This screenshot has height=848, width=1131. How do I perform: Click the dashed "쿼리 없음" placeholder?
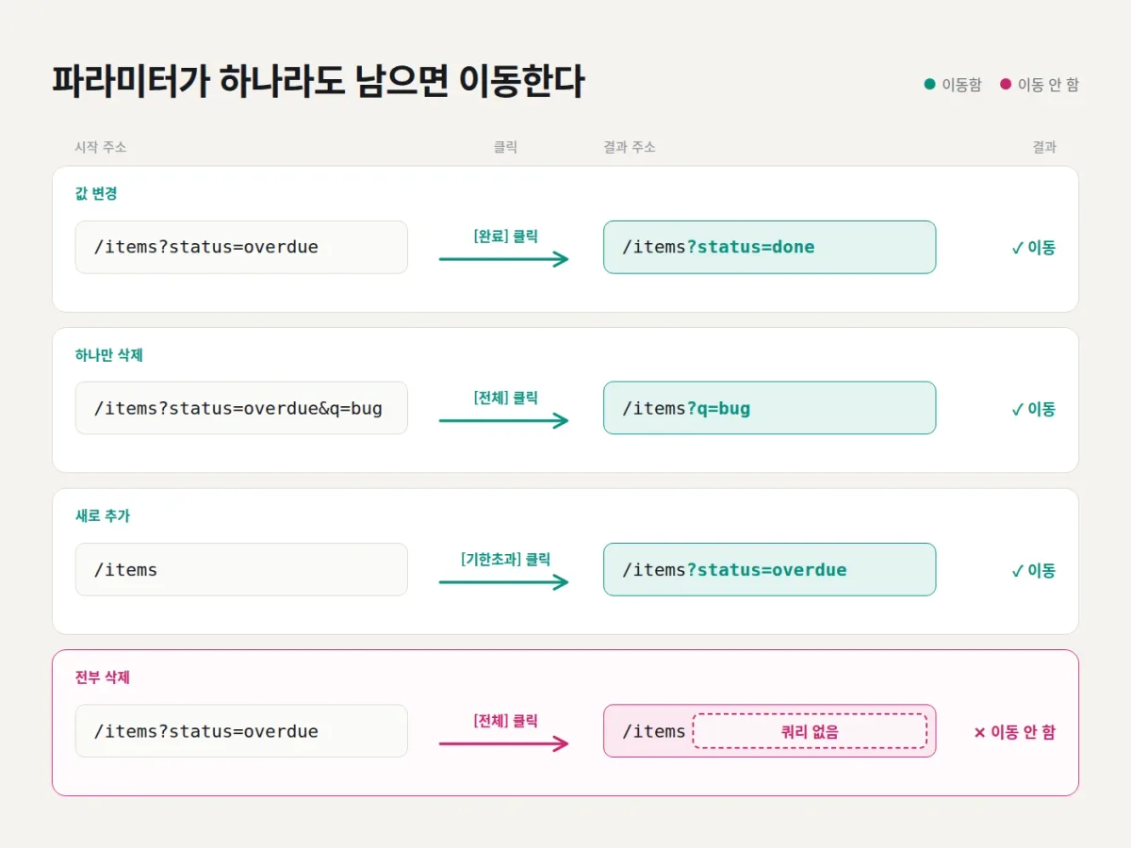coord(810,731)
